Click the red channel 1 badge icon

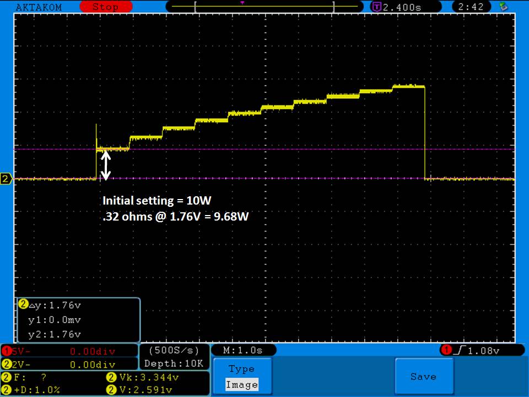point(7,351)
